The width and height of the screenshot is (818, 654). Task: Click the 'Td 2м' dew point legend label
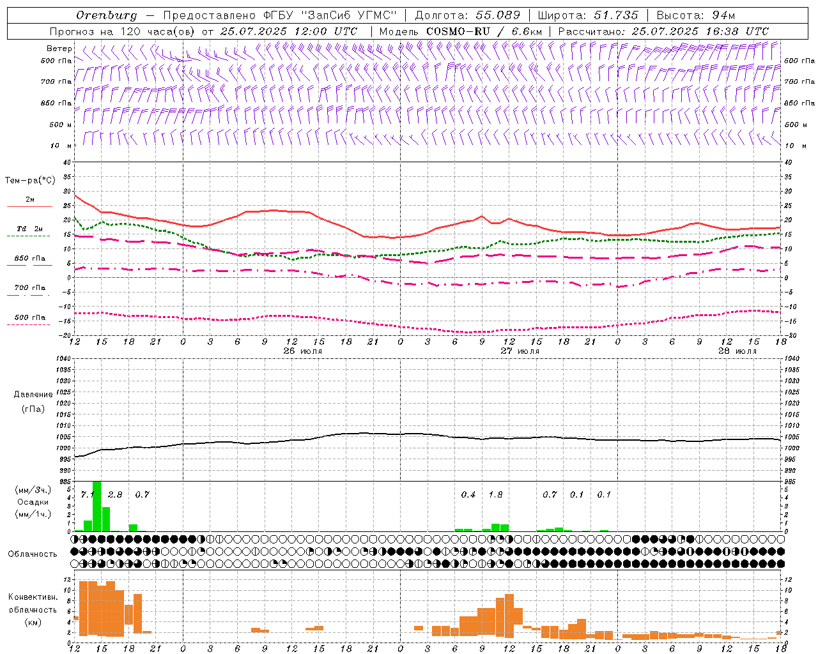point(29,229)
